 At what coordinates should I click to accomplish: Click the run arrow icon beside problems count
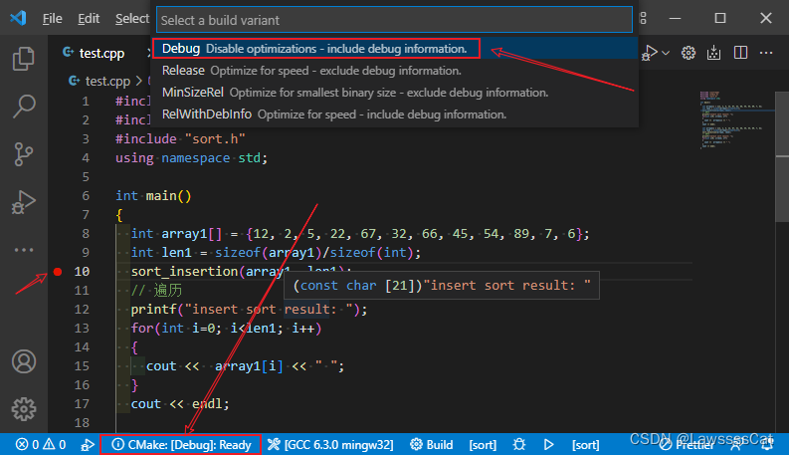tap(87, 445)
